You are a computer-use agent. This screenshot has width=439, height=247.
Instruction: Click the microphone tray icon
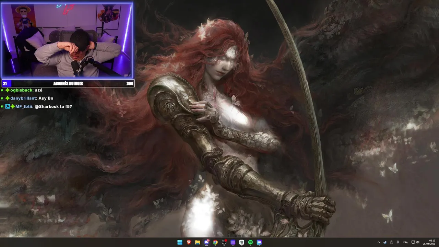tap(398, 242)
